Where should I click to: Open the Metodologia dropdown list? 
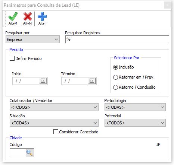coord(135,107)
